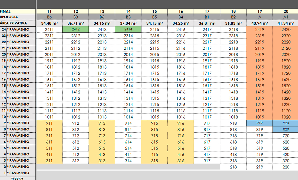Viewport: 298px width, 180px height.
Task: Click the column header numbered 20
Action: [x=286, y=11]
